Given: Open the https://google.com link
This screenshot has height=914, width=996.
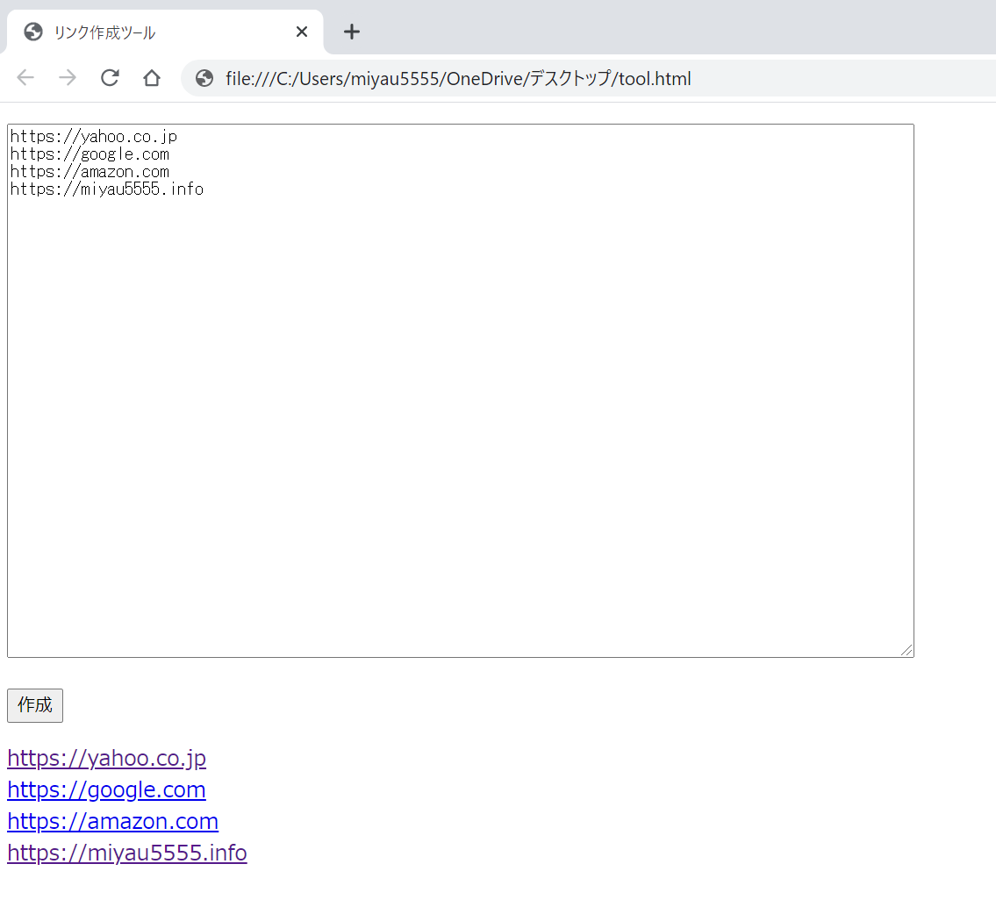Looking at the screenshot, I should tap(107, 789).
